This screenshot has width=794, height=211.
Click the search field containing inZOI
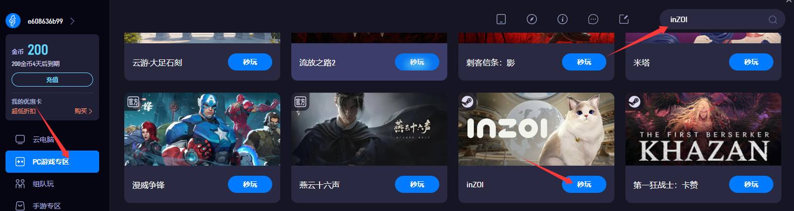click(713, 20)
